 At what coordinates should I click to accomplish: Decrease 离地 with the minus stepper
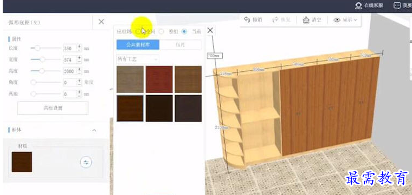[x=79, y=96]
